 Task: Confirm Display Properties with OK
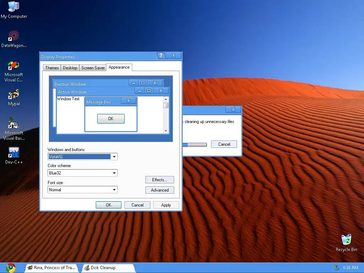pyautogui.click(x=108, y=205)
